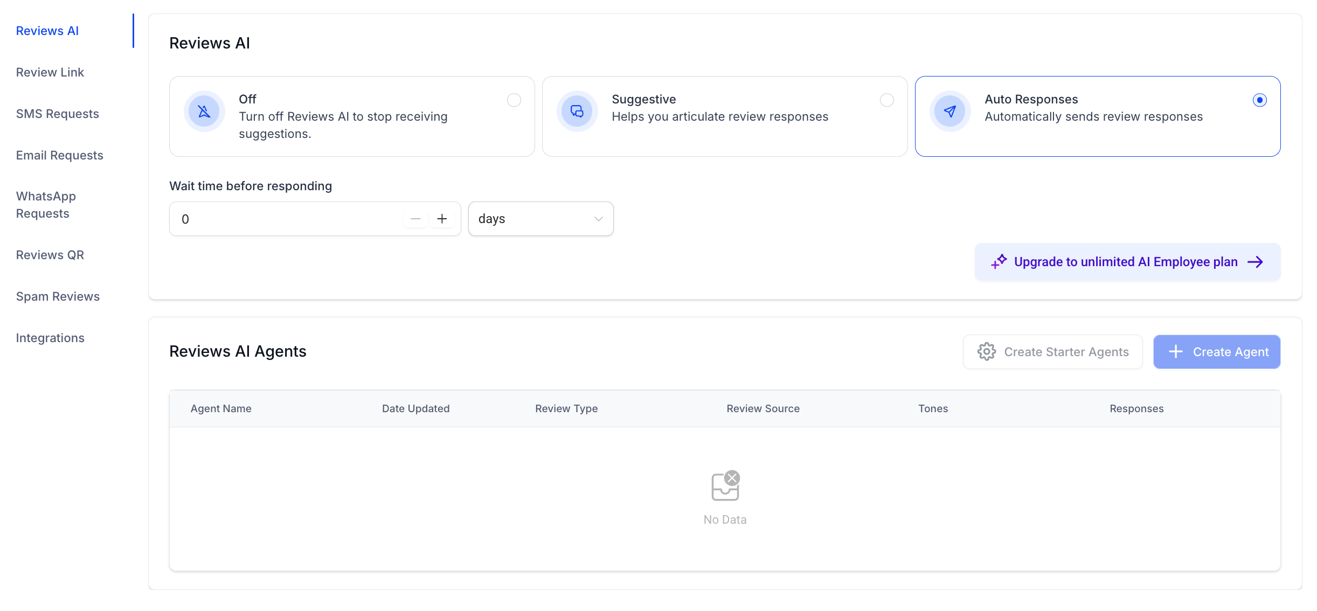
Task: Click the wait time number input field
Action: [286, 219]
